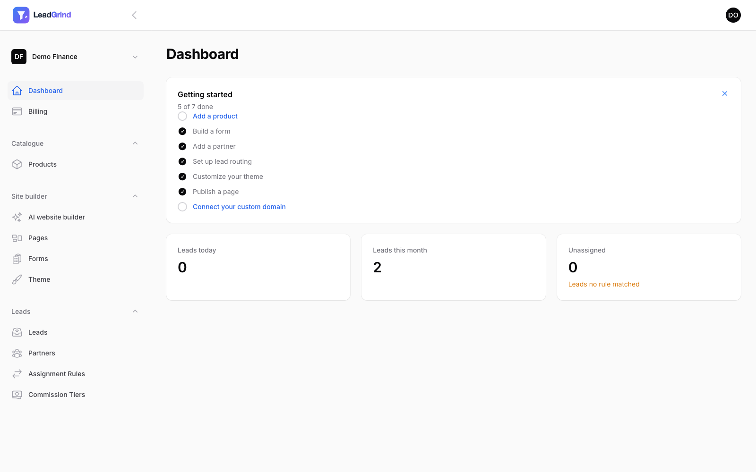Viewport: 756px width, 472px height.
Task: Click the Leads this month card
Action: click(x=454, y=267)
